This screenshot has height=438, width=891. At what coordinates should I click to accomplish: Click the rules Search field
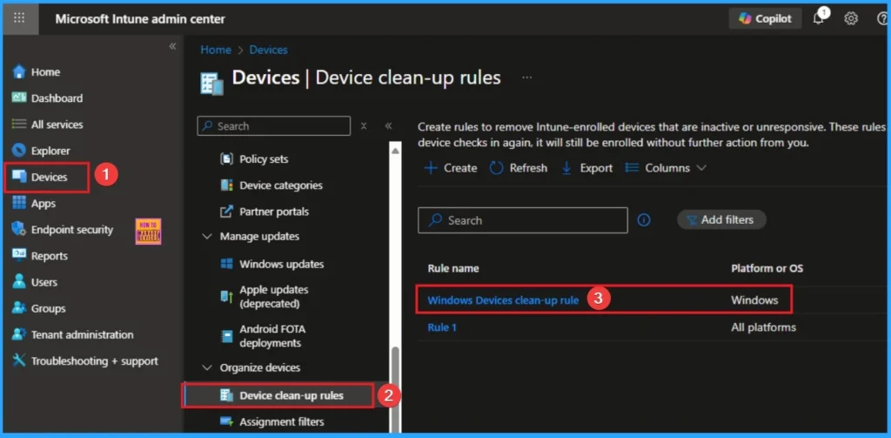(523, 220)
